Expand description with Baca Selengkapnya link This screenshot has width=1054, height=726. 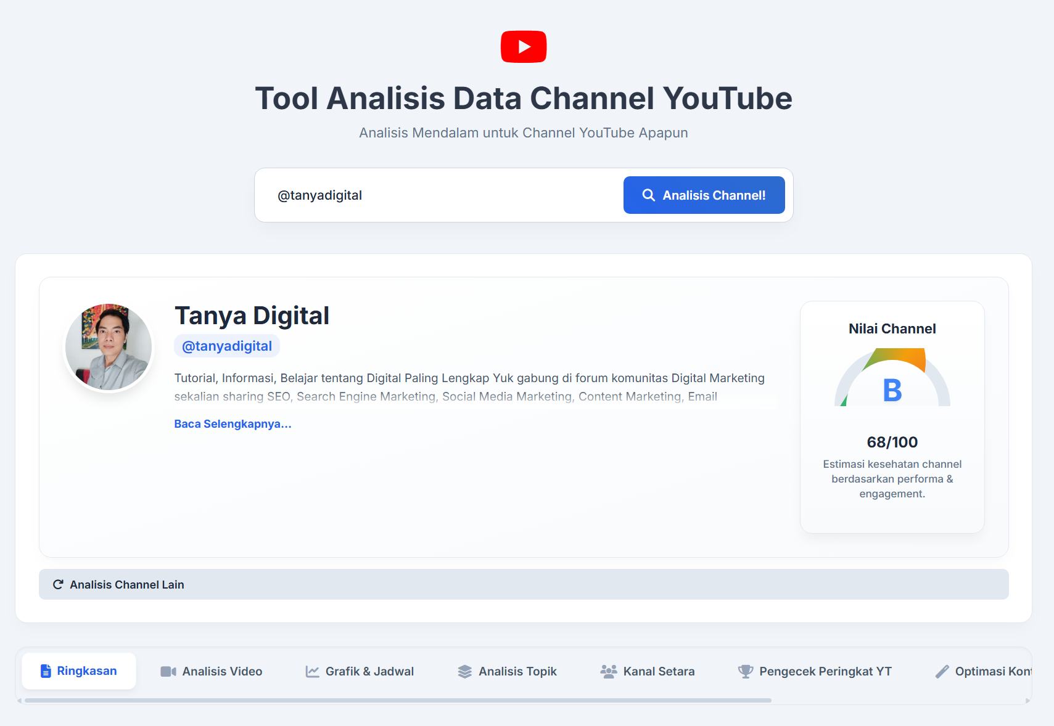(233, 424)
